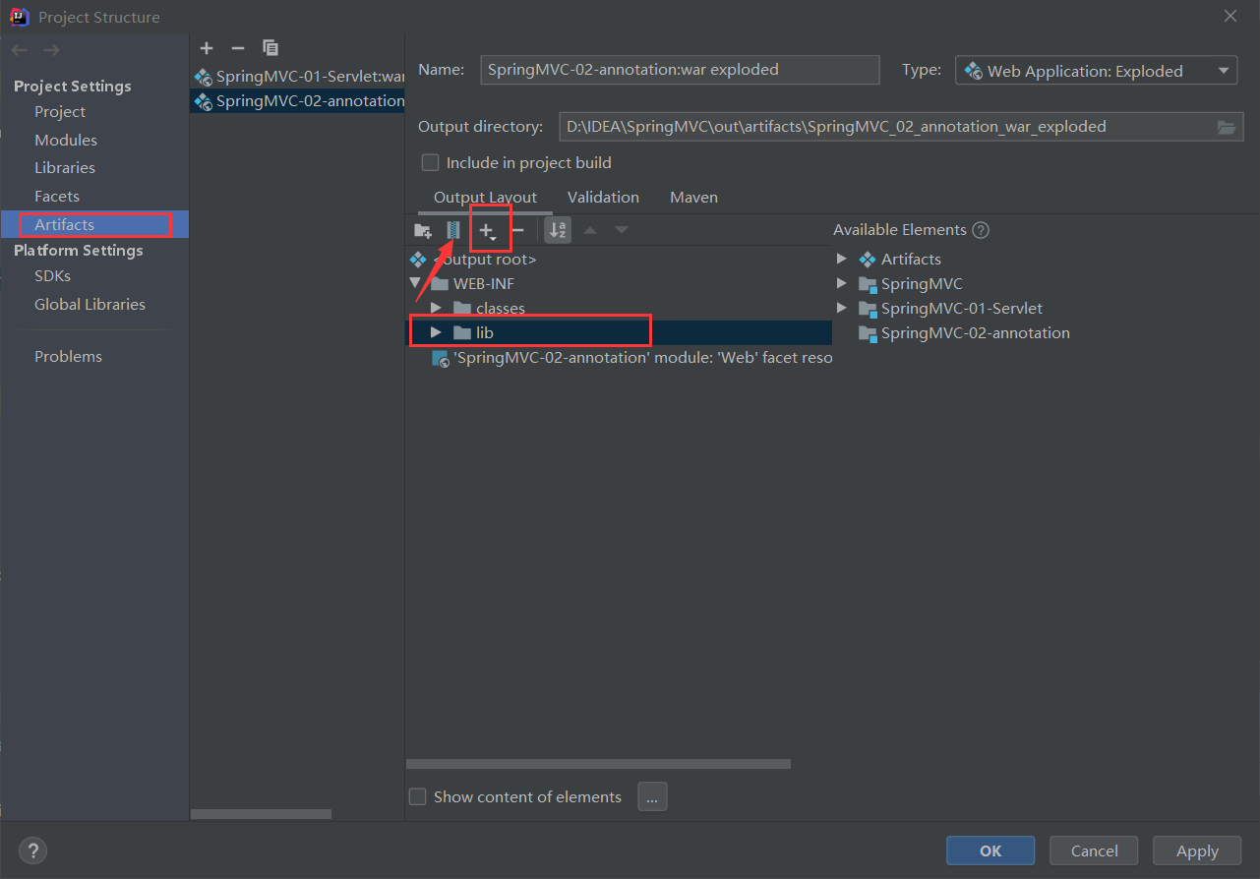Add a new artifact with plus icon
This screenshot has height=879, width=1260.
(206, 48)
